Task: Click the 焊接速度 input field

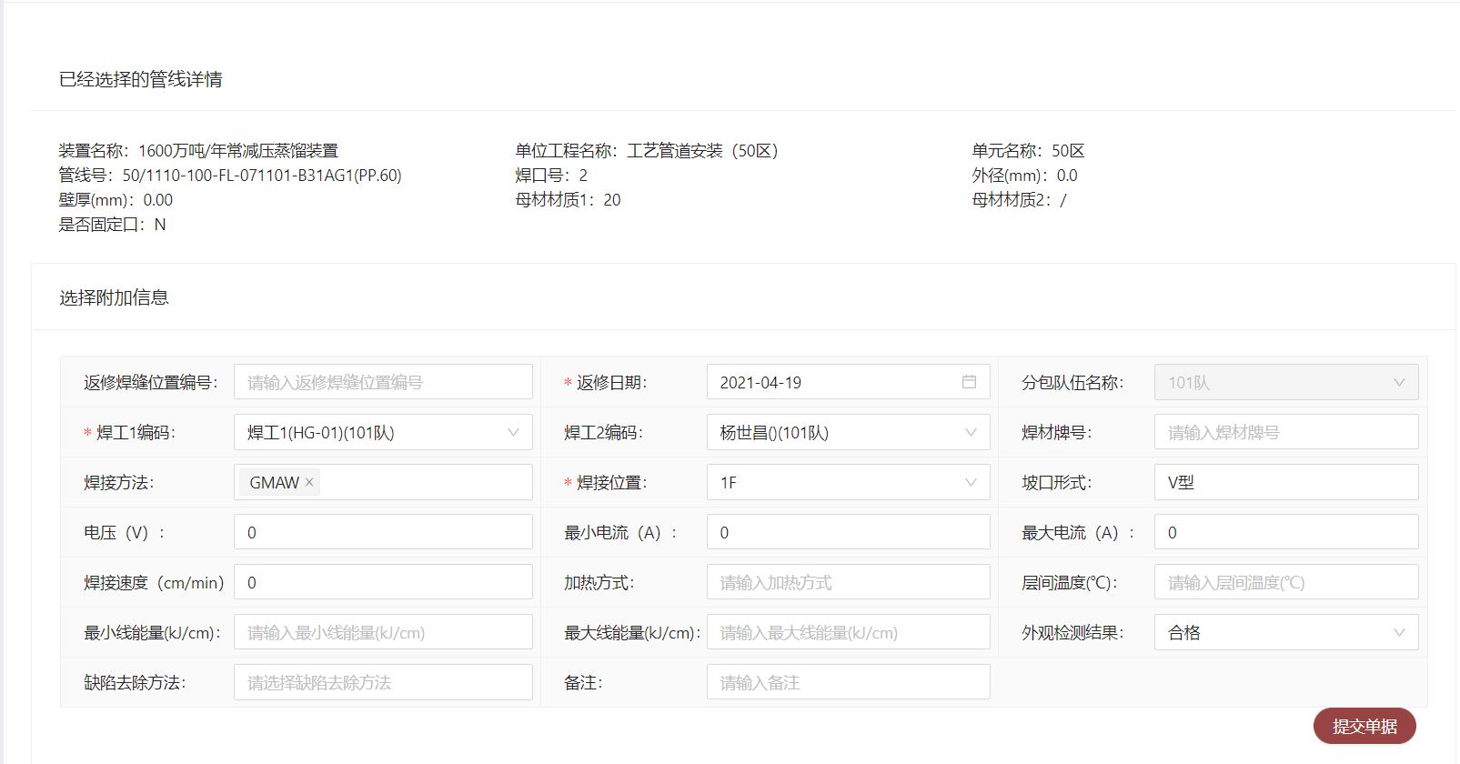Action: (x=383, y=582)
